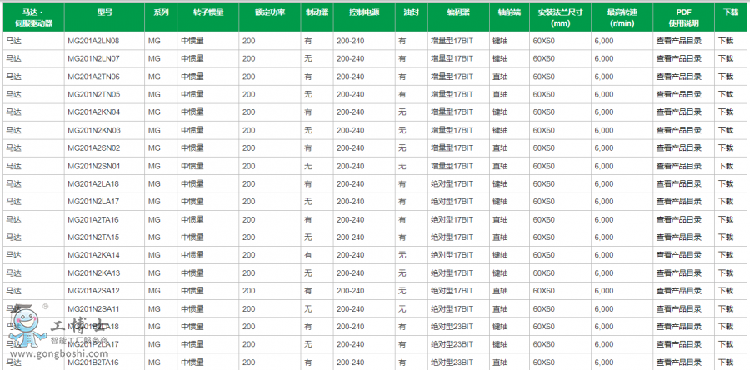The image size is (750, 370).
Task: Click the model cell MG201A2TN06
Action: point(93,77)
